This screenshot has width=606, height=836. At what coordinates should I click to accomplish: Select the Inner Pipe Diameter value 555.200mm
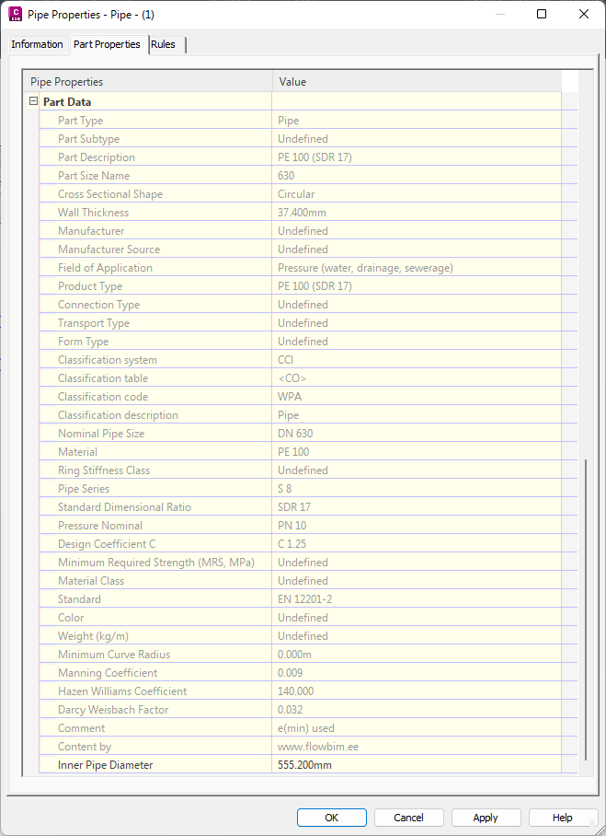[x=304, y=764]
